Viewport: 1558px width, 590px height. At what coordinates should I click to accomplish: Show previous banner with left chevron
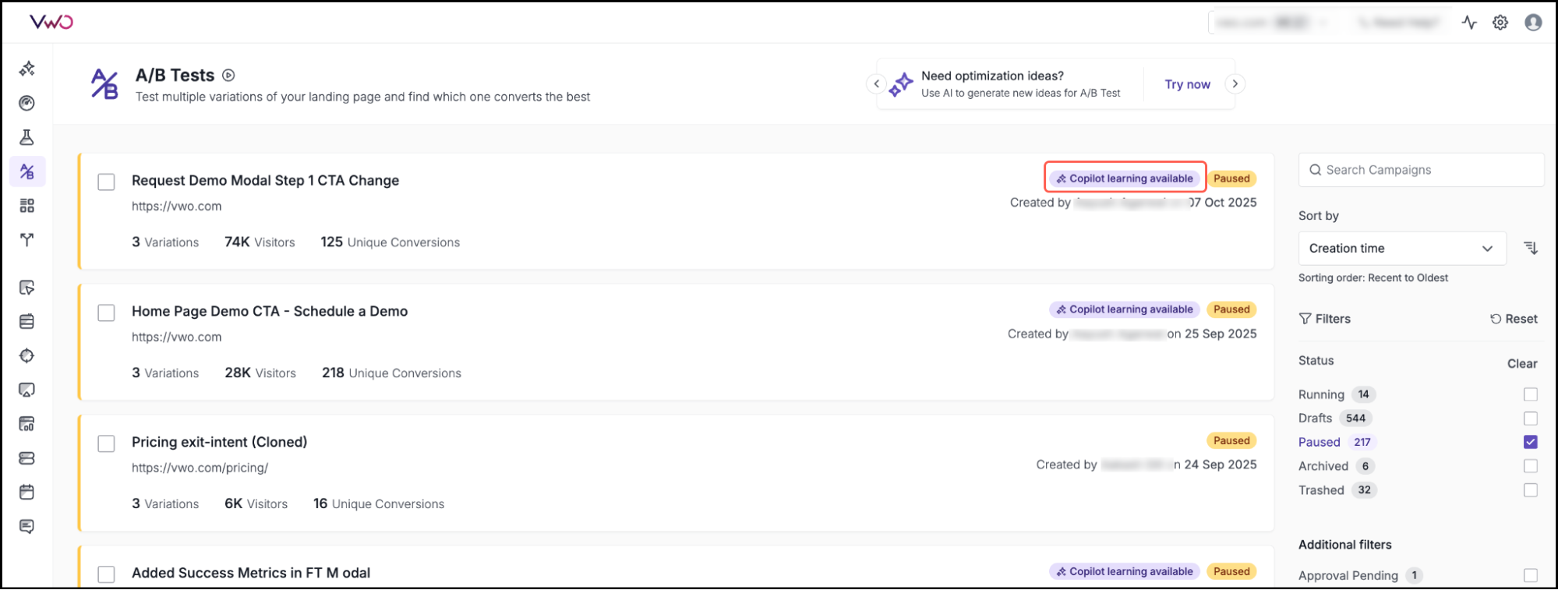(876, 83)
